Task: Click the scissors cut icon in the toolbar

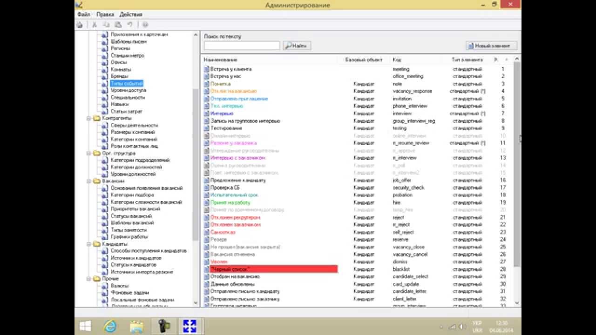Action: tap(95, 25)
